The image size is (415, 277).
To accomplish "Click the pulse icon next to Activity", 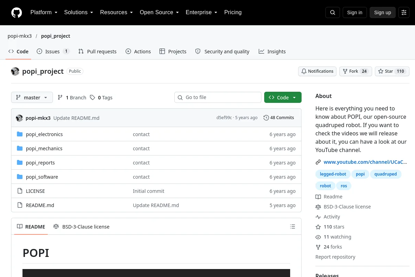I will [318, 217].
